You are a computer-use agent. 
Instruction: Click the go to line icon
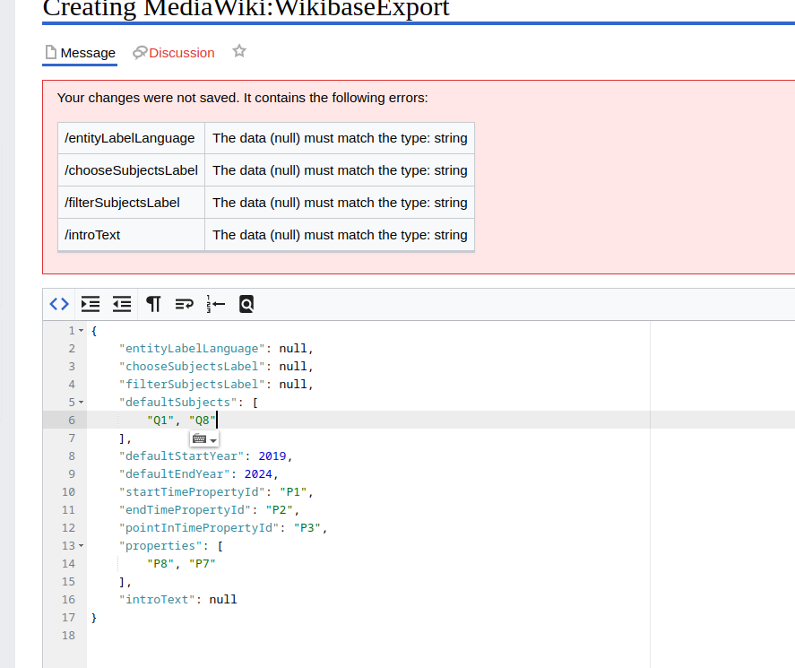(215, 304)
